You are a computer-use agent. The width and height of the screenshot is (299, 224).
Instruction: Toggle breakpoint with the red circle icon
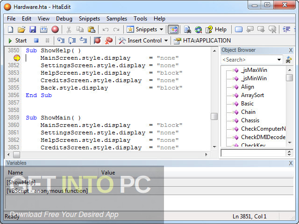click(97, 41)
